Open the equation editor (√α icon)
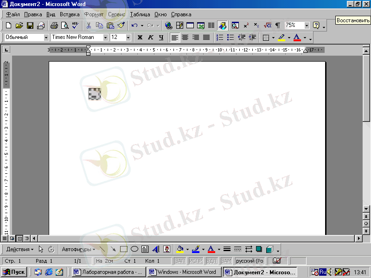 pyautogui.click(x=268, y=25)
